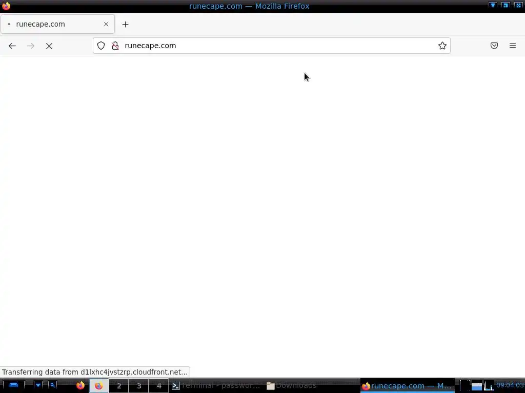525x393 pixels.
Task: Stop loading the page
Action: pos(49,46)
